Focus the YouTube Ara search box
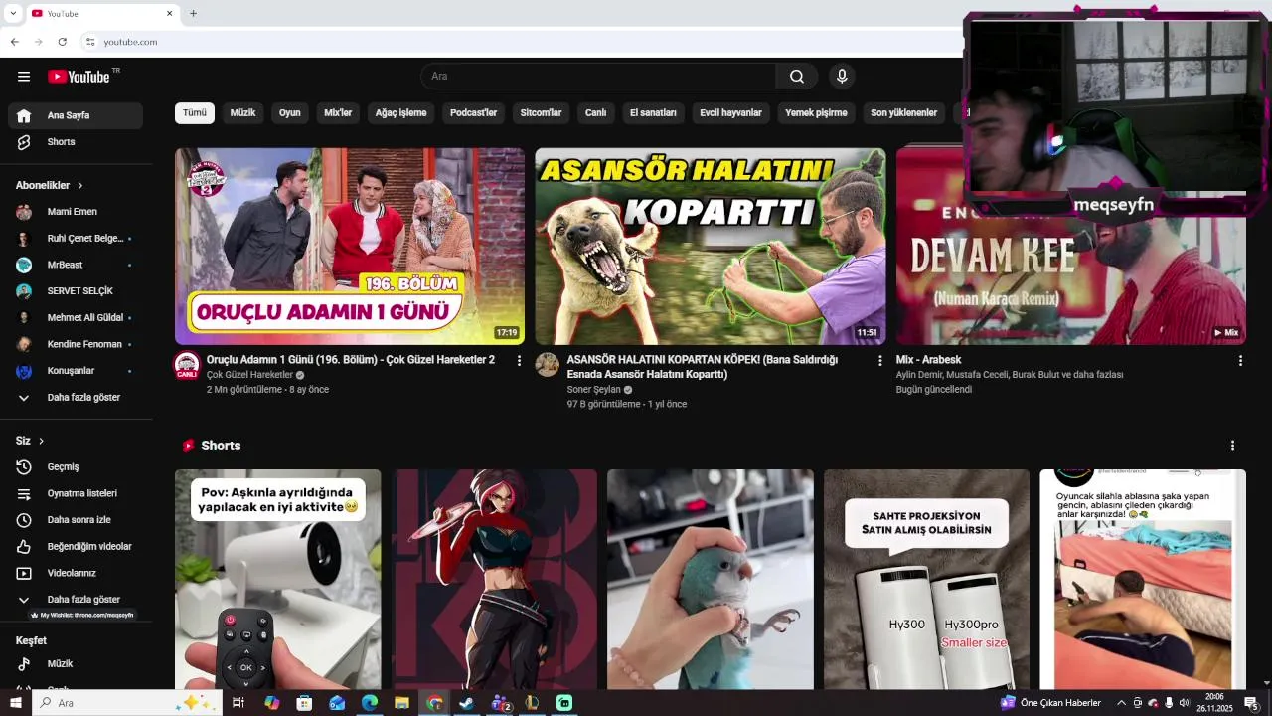Viewport: 1272px width, 716px height. click(x=598, y=77)
